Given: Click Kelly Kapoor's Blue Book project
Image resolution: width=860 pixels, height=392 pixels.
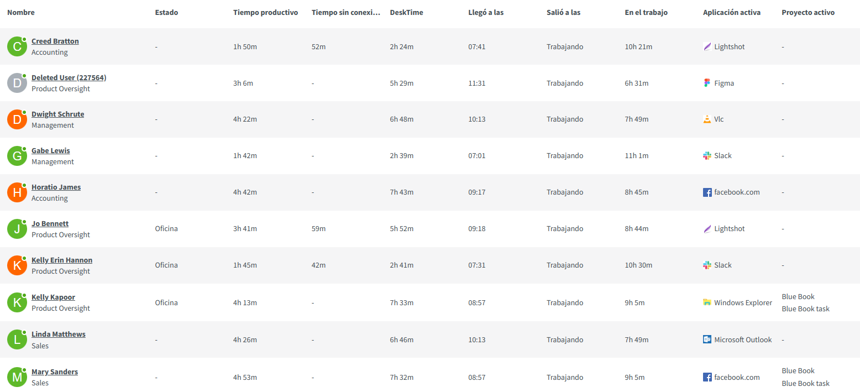Looking at the screenshot, I should pos(798,296).
